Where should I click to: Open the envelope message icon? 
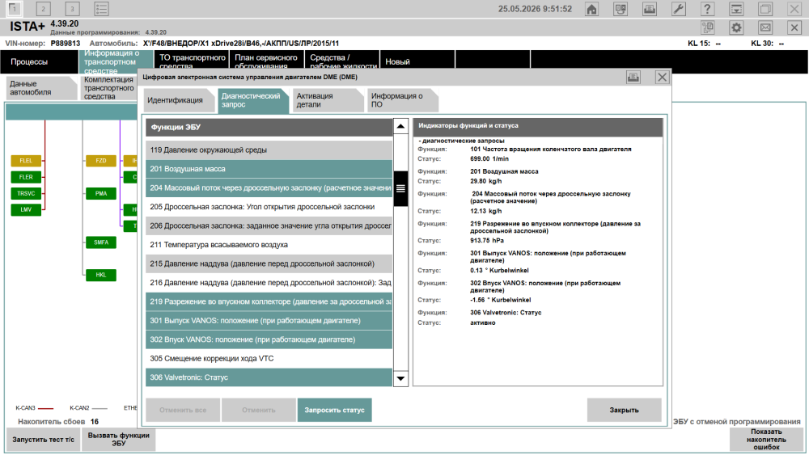(765, 27)
